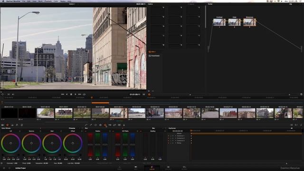Screen dimensions: 304x171
Task: Open the Qualifier eyedropper palette
Action: pyautogui.click(x=91, y=125)
